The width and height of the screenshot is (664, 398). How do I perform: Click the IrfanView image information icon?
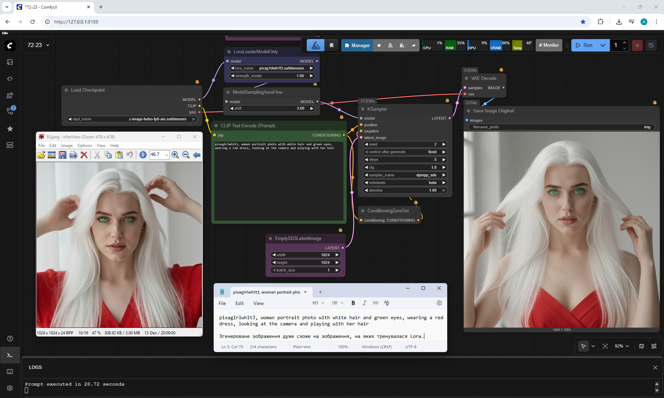click(x=143, y=155)
